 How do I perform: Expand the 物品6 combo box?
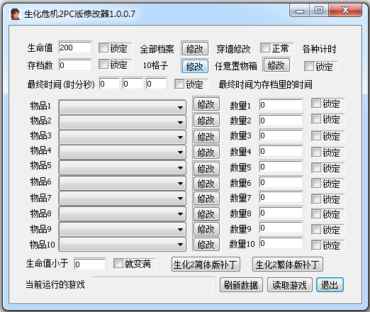(x=123, y=183)
